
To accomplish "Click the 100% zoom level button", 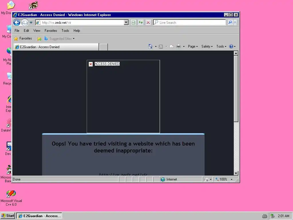I will 221,179.
